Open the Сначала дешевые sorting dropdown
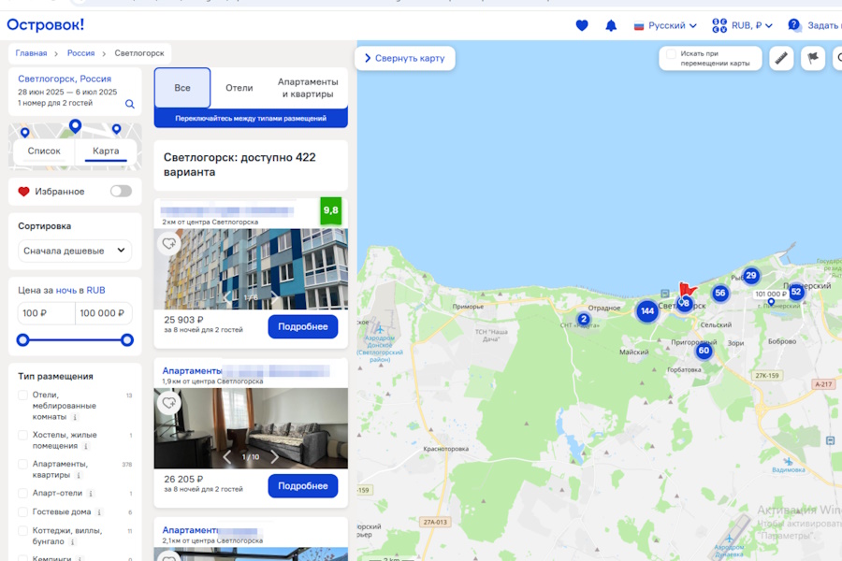This screenshot has width=842, height=561. tap(75, 251)
